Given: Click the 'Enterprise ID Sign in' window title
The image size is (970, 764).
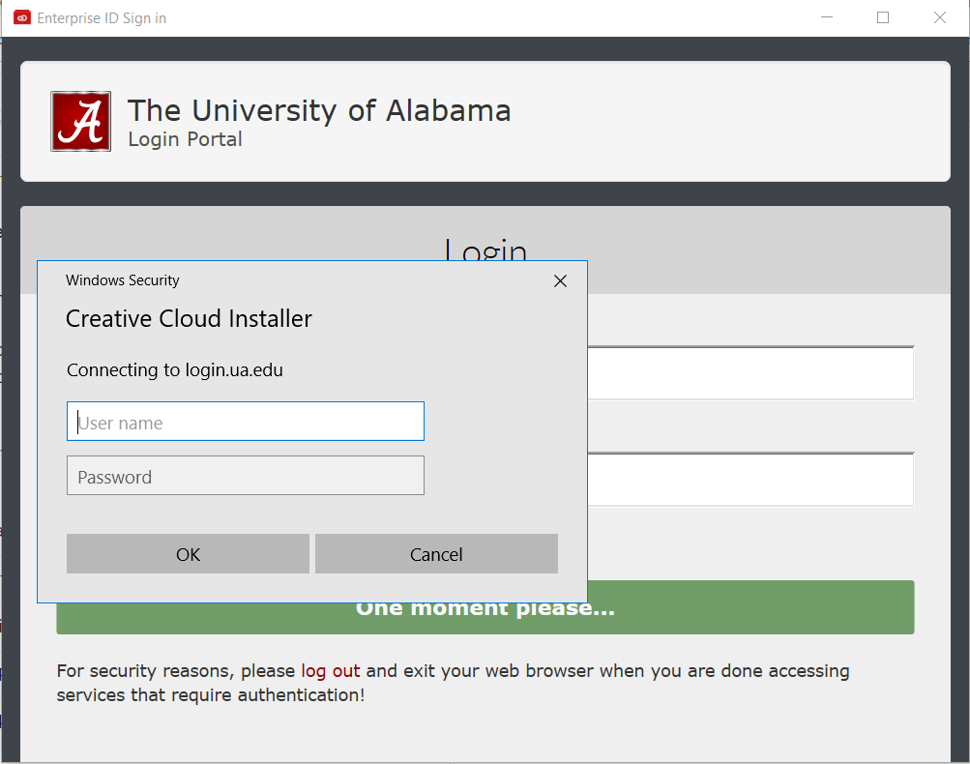Looking at the screenshot, I should point(102,18).
